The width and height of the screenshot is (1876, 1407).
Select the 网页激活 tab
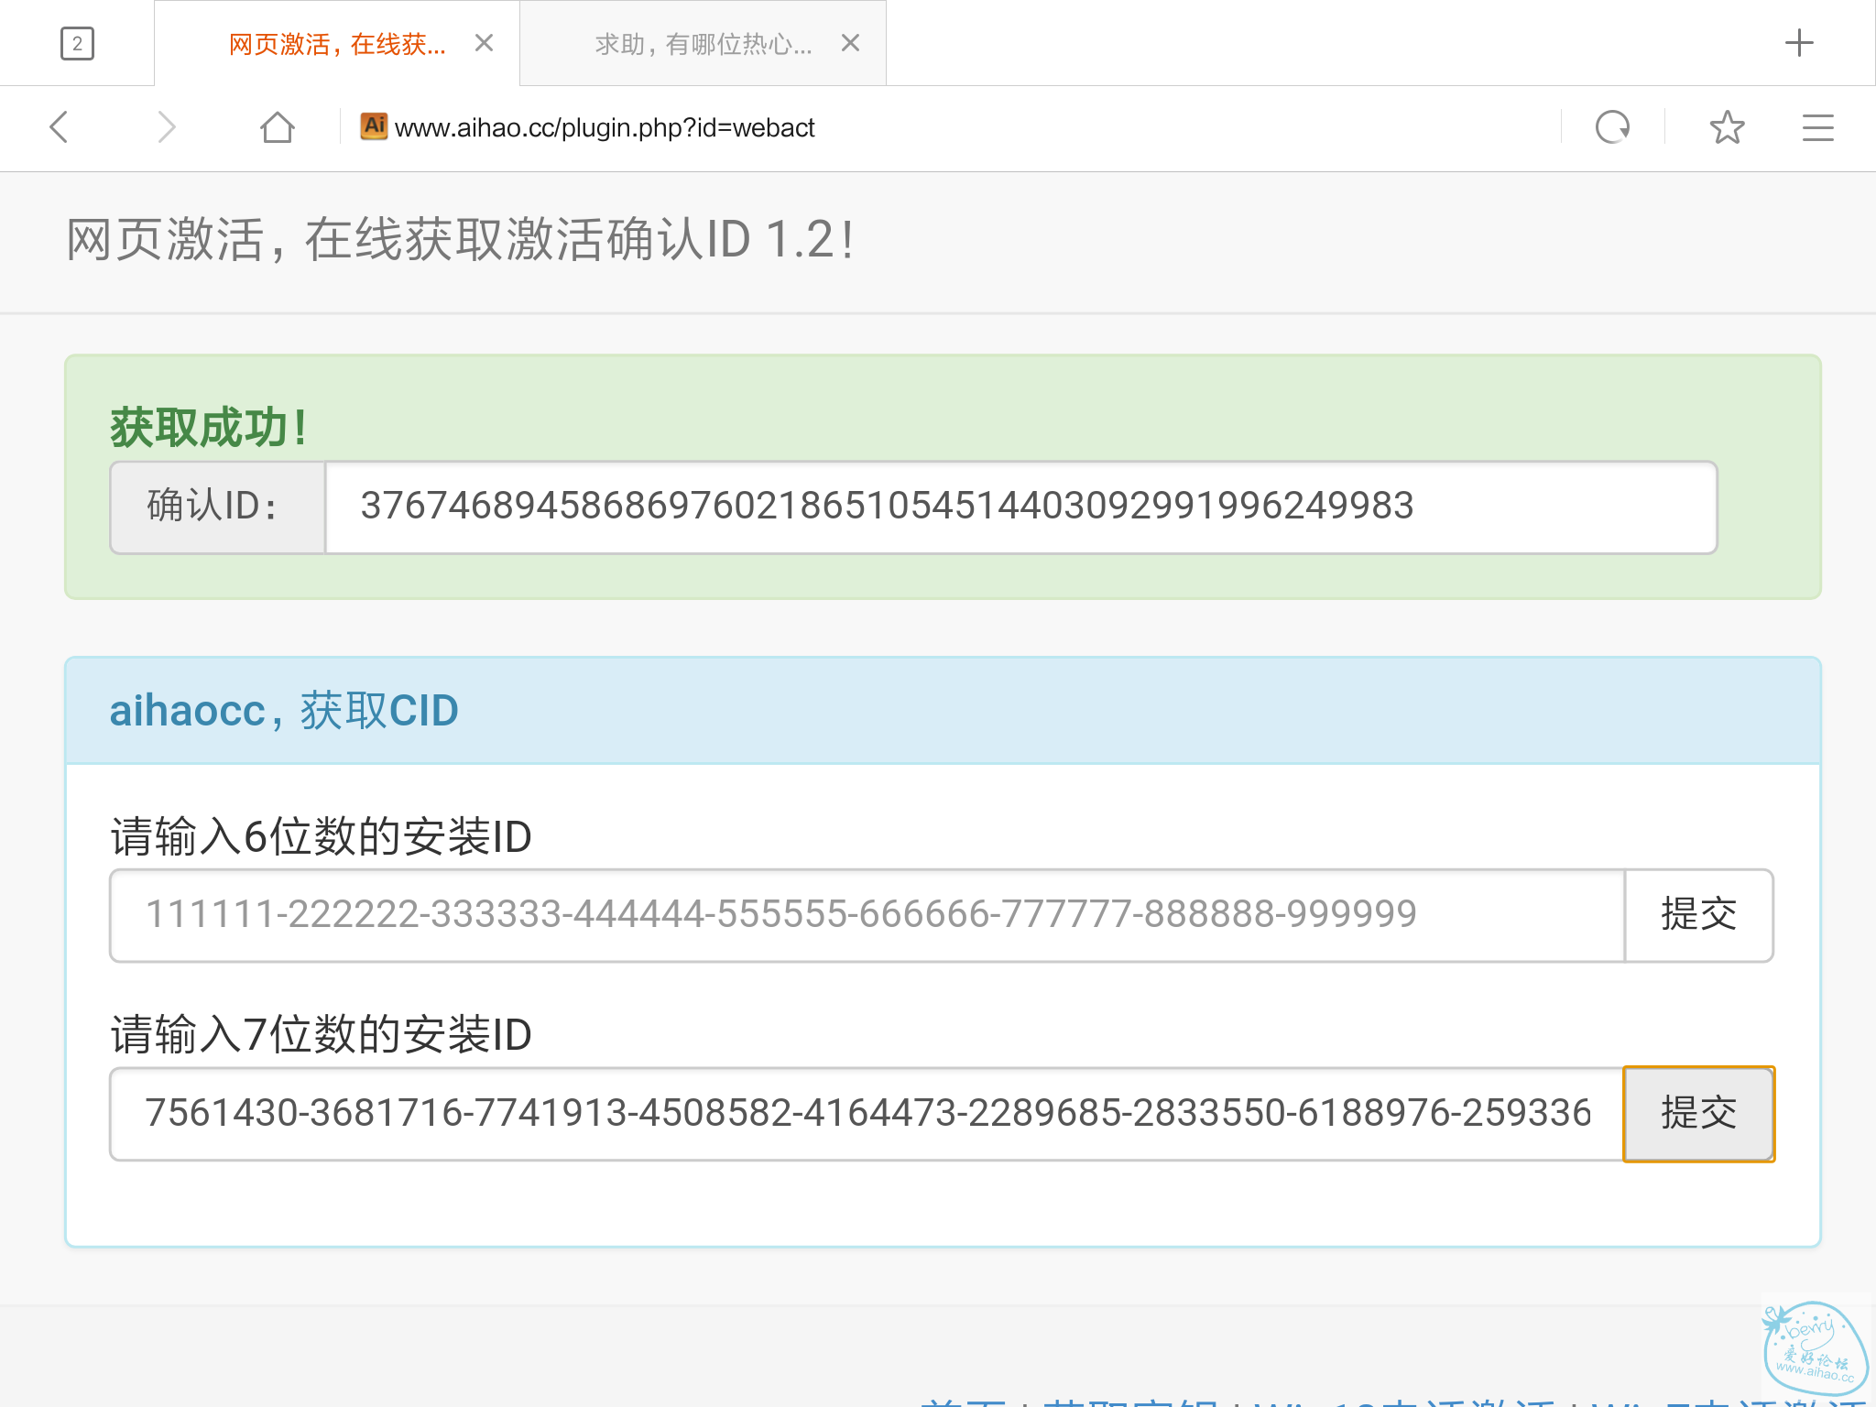pyautogui.click(x=336, y=44)
